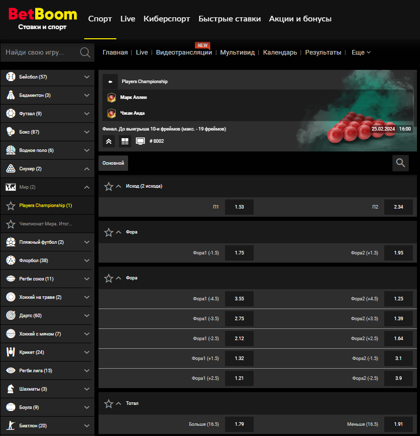Bet on П2 odds 2.34
This screenshot has width=420, height=436.
click(399, 207)
